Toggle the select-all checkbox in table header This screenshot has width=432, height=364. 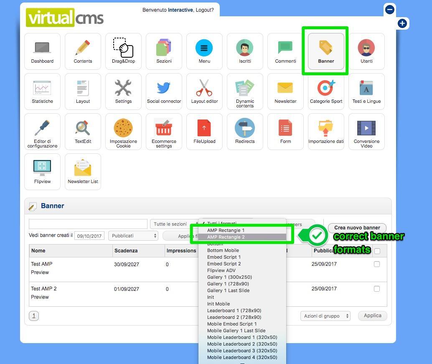(x=378, y=251)
